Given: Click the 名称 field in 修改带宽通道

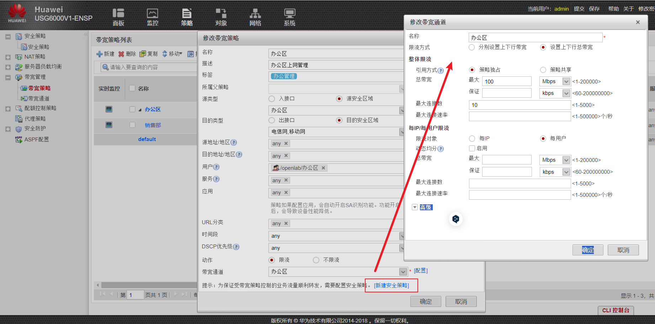Looking at the screenshot, I should [536, 37].
